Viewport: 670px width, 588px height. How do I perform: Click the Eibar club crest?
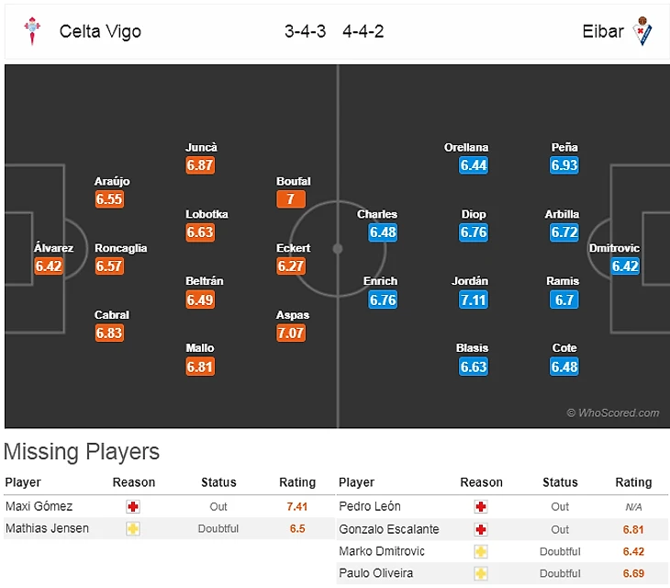(x=643, y=32)
